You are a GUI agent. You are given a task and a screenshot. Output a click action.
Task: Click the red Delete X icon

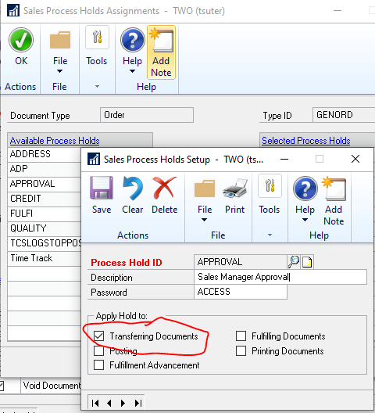(x=165, y=188)
